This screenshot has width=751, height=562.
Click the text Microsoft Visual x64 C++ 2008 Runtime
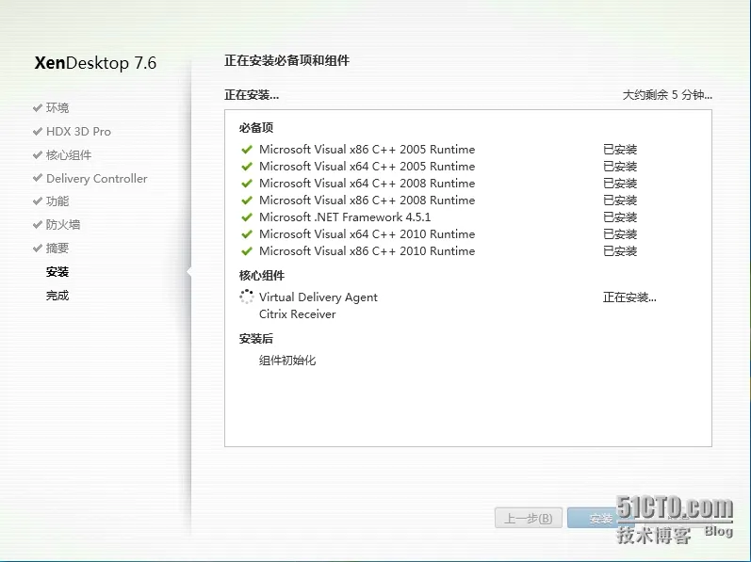point(367,184)
